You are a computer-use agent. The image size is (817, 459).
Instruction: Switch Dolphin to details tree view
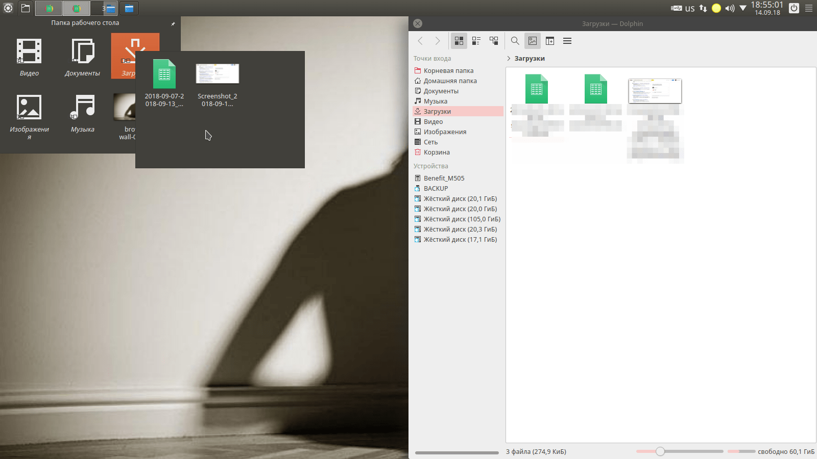coord(494,41)
